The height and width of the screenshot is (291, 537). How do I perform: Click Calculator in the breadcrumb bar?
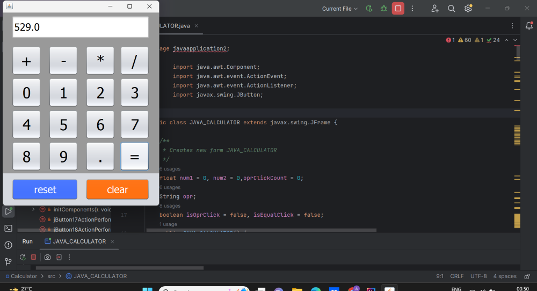click(x=21, y=276)
